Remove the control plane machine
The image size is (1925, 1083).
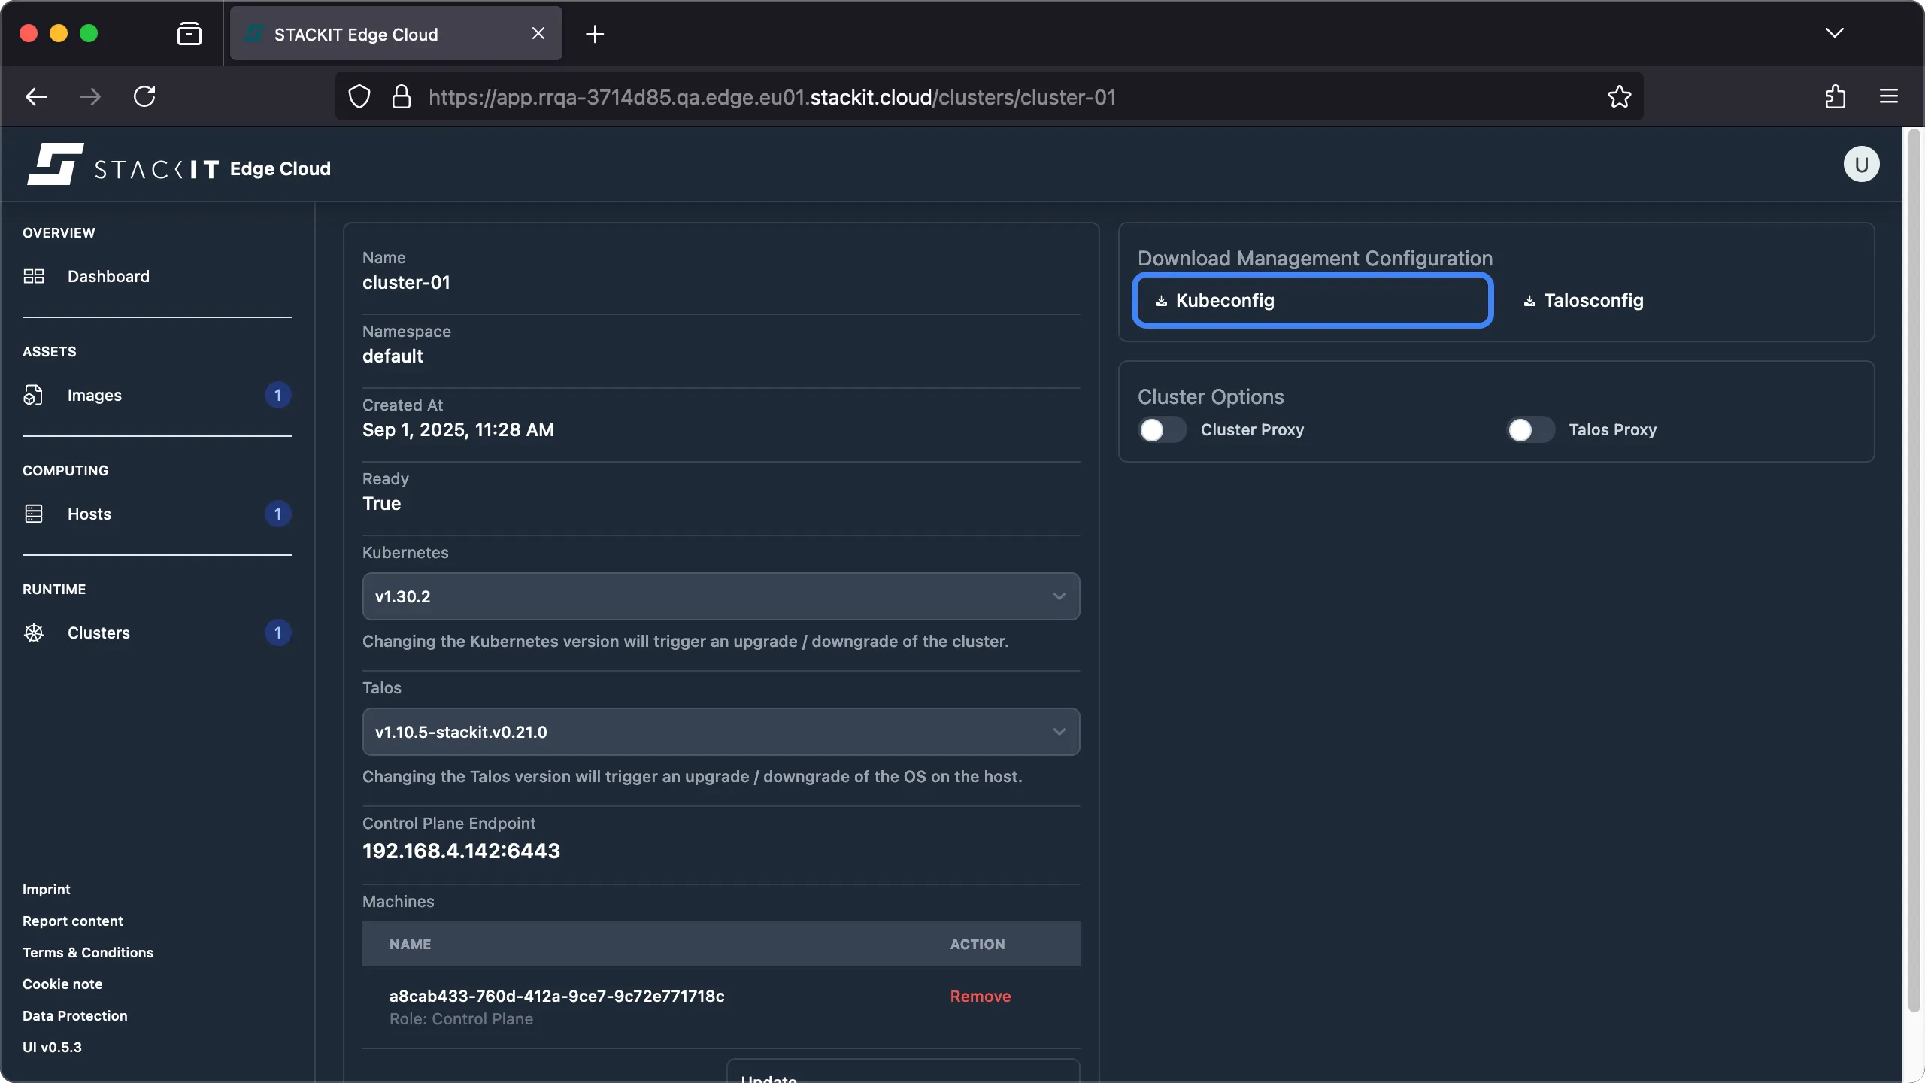pos(980,996)
